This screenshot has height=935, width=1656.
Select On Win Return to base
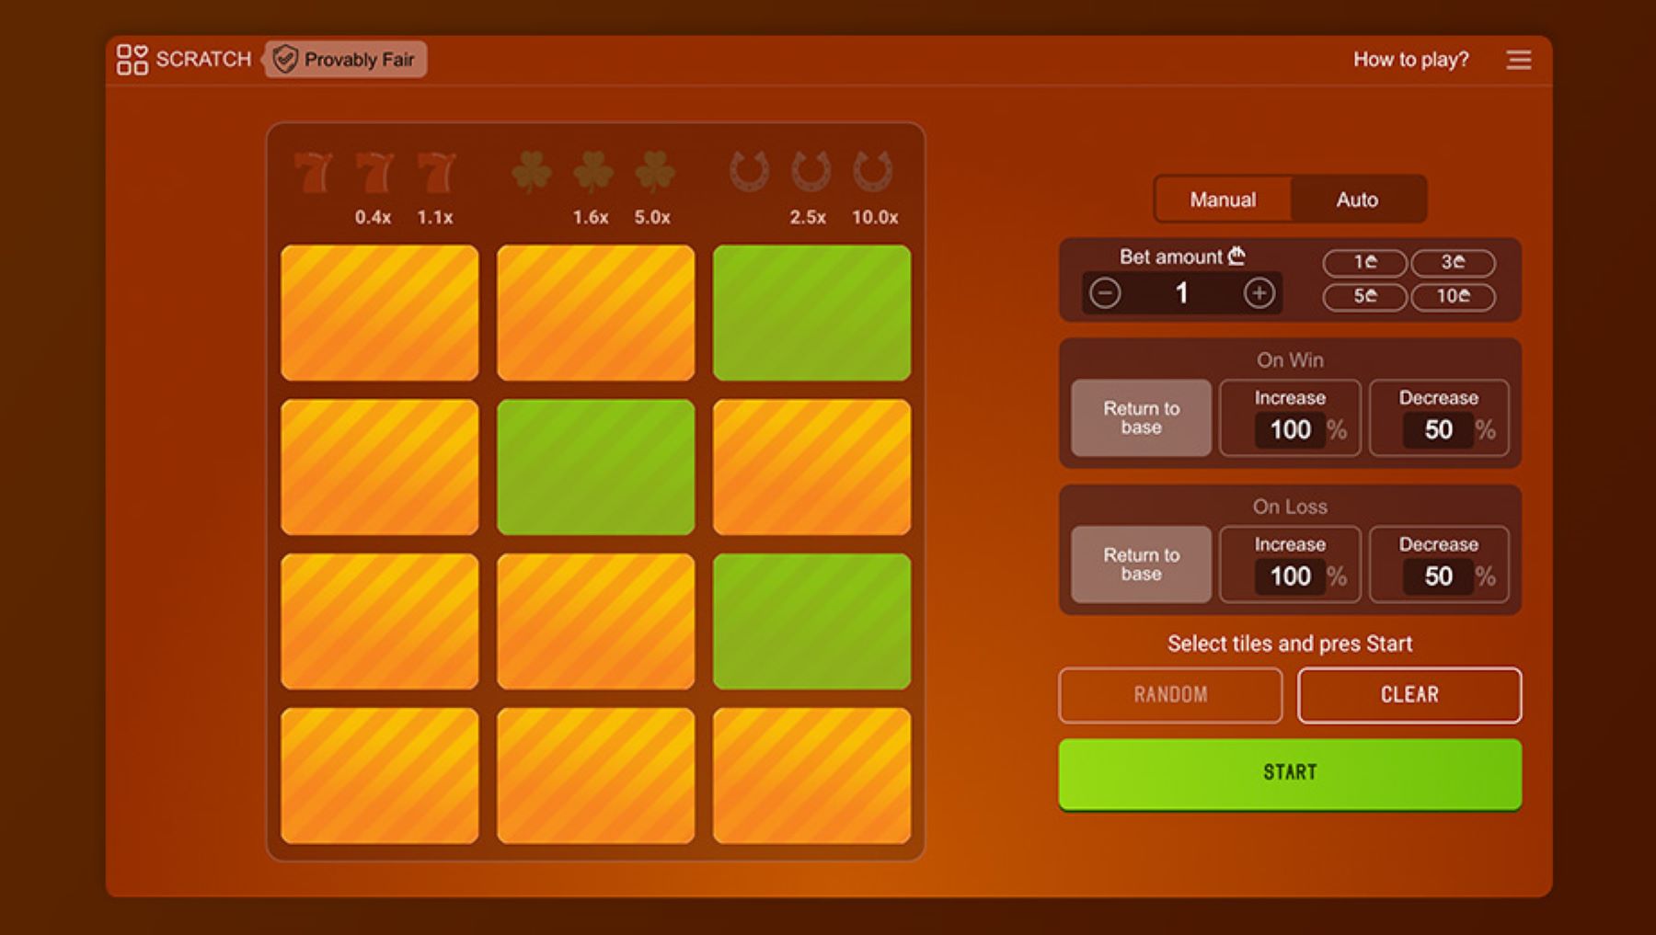pyautogui.click(x=1141, y=417)
